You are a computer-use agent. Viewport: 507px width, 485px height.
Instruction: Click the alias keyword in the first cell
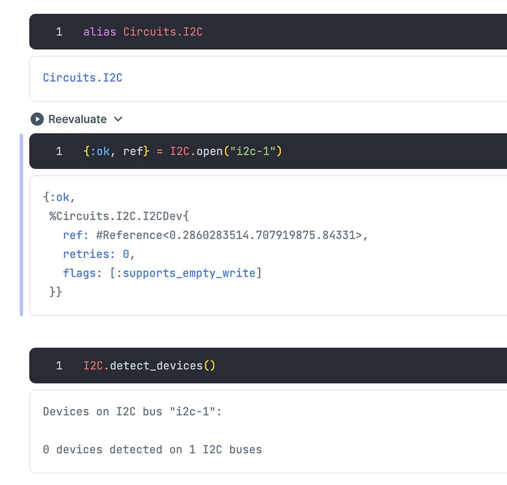(x=100, y=32)
